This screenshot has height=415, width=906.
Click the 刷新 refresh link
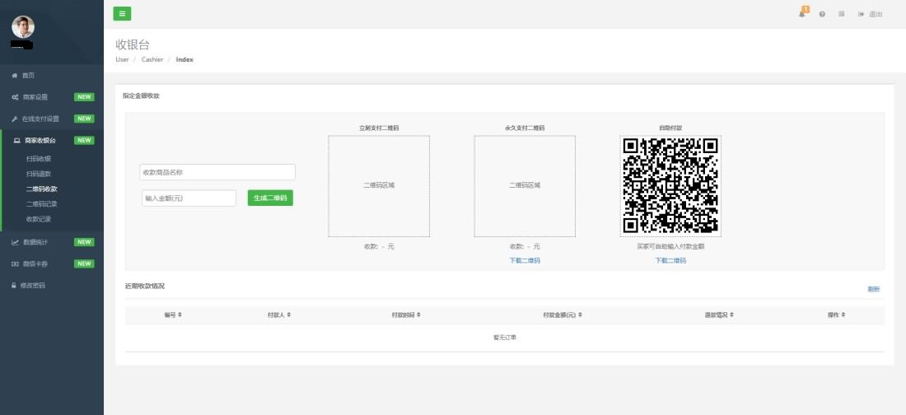(874, 288)
